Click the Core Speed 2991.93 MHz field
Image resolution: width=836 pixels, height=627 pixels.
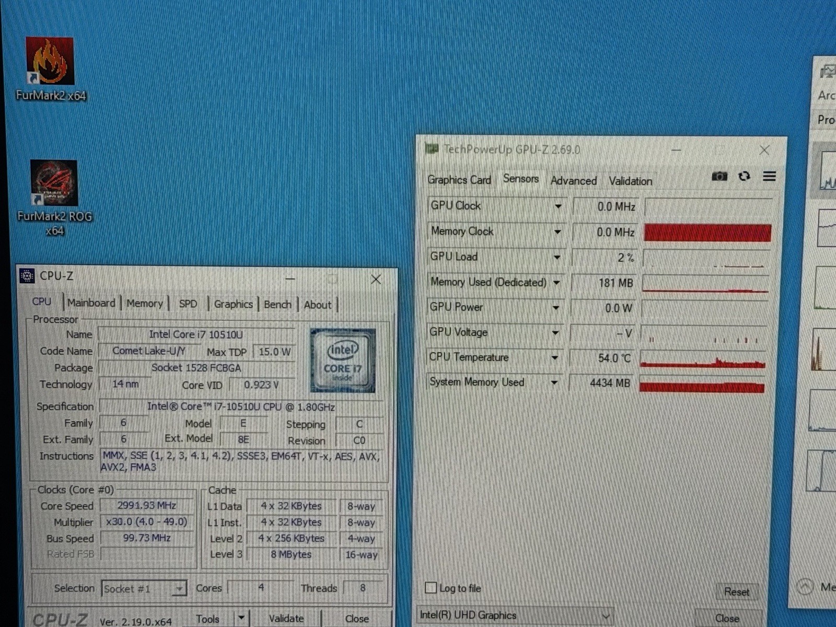pyautogui.click(x=147, y=505)
